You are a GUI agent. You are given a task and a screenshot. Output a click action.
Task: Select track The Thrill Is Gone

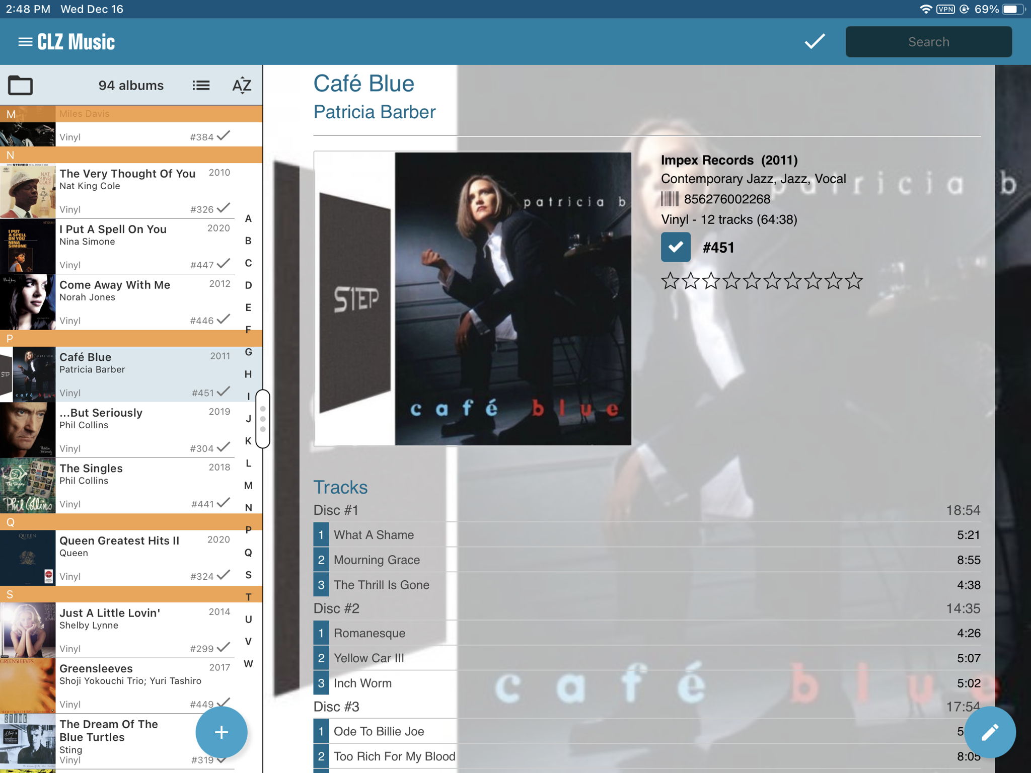647,584
